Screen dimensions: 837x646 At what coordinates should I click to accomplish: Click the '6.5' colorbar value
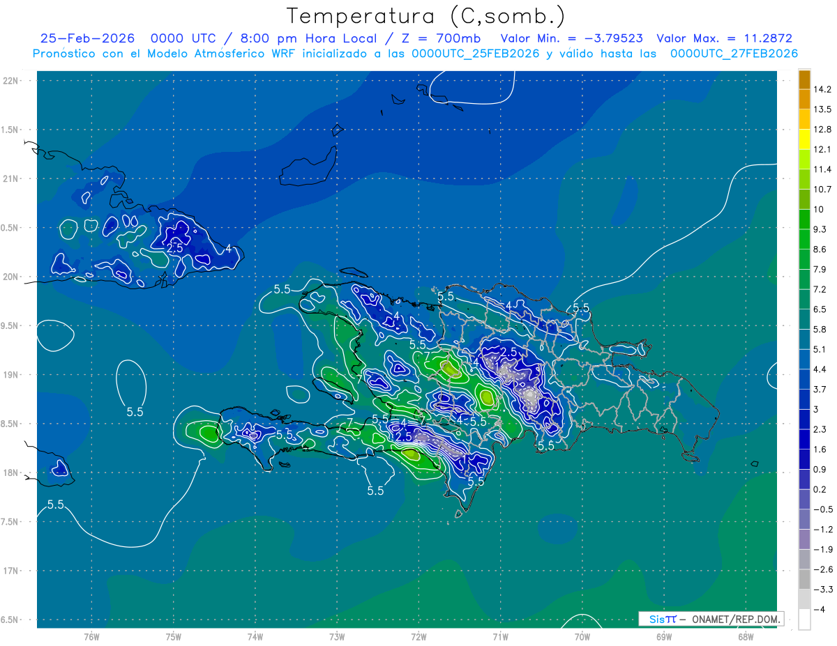pyautogui.click(x=820, y=309)
